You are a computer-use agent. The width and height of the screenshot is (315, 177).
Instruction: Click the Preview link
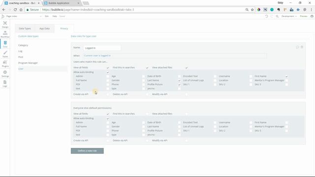pyautogui.click(x=304, y=16)
